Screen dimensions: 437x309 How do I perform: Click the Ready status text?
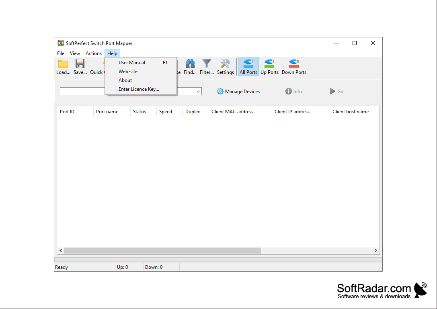click(x=62, y=267)
